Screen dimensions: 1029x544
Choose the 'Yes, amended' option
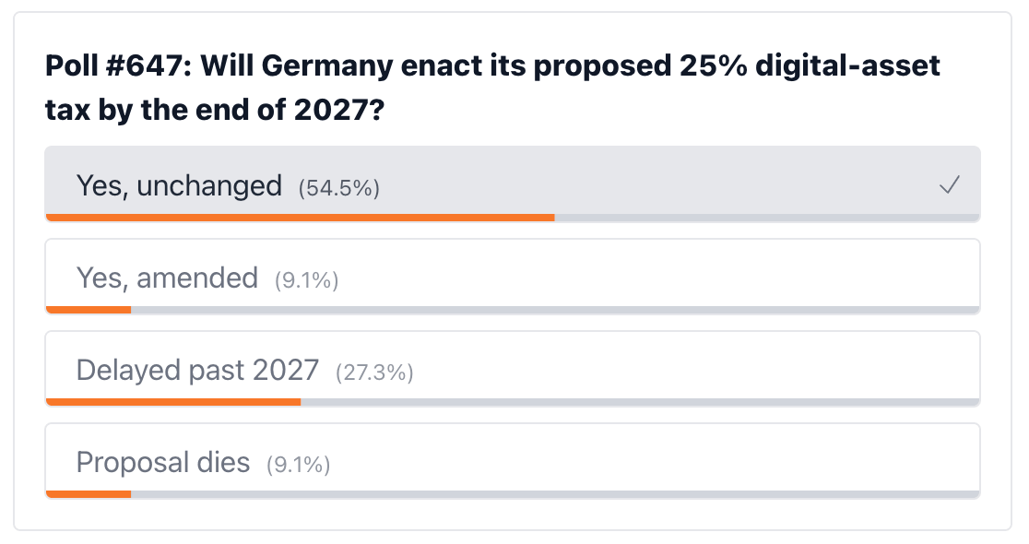513,277
